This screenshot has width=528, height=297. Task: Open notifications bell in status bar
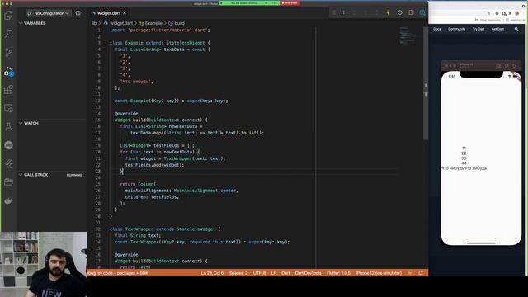(x=421, y=273)
